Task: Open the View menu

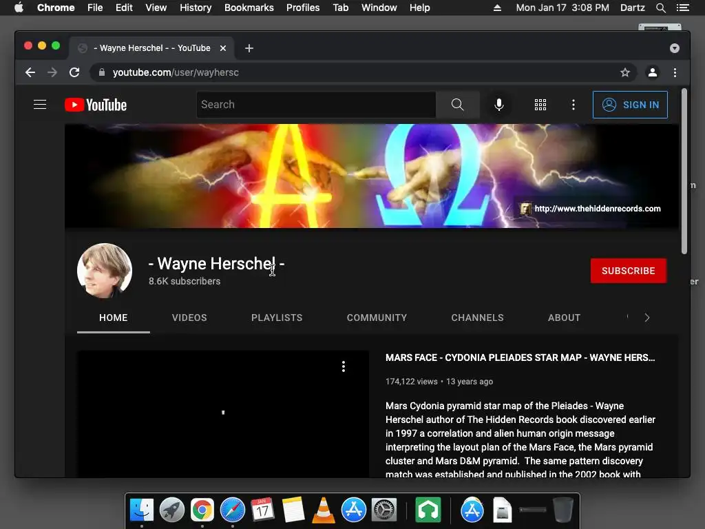Action: point(156,8)
